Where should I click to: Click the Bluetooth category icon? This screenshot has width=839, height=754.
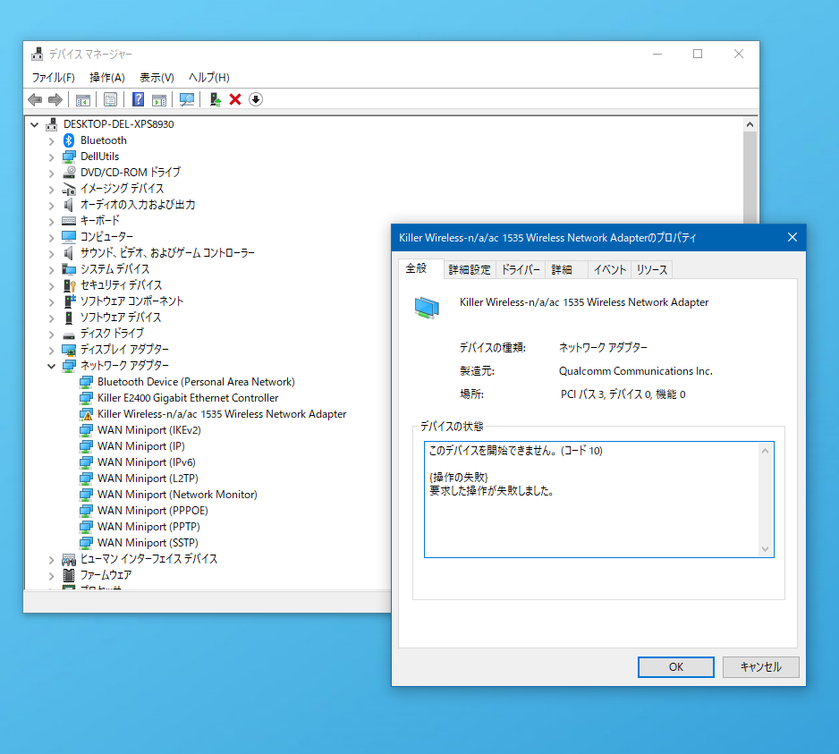(x=69, y=140)
